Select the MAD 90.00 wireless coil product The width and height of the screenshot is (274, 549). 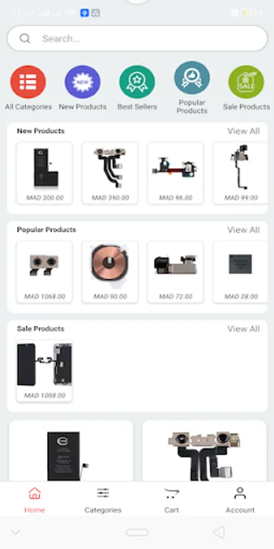[110, 272]
